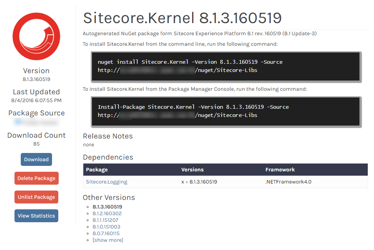Click the Delete Package button
Image resolution: width=374 pixels, height=250 pixels.
coord(36,178)
